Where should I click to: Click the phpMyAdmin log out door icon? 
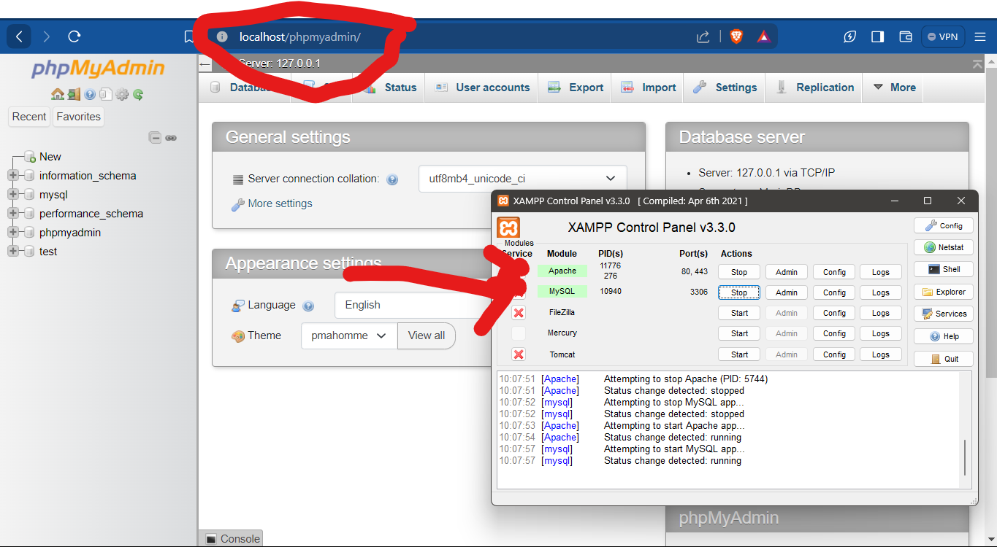[x=74, y=94]
